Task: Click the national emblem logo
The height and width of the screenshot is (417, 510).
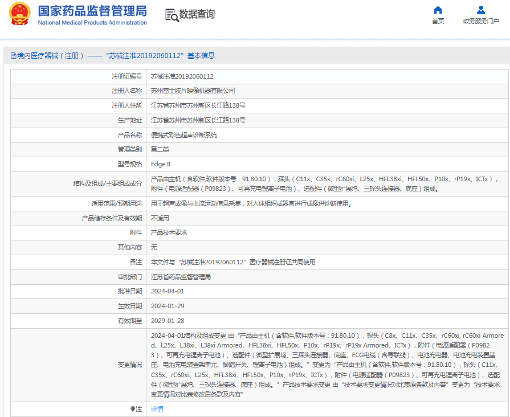Action: pos(20,14)
